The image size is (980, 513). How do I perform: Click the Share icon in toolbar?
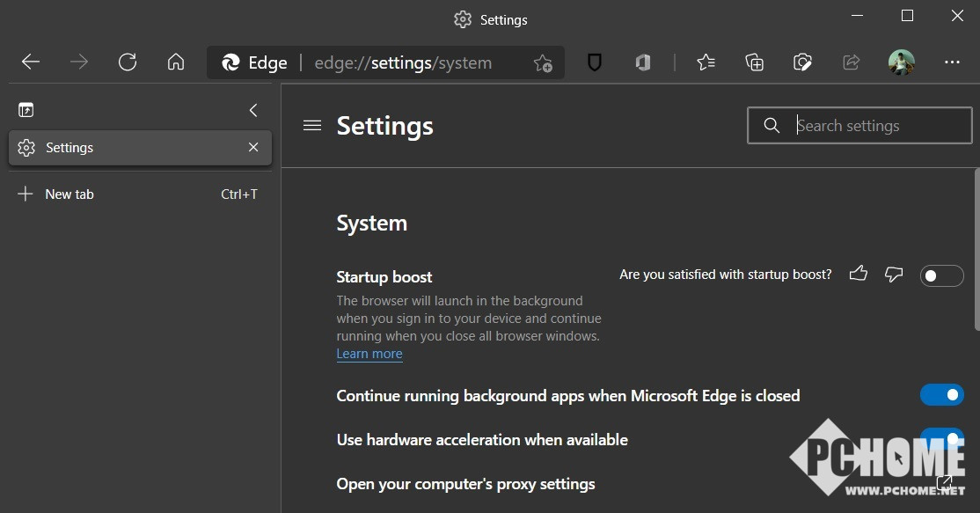(851, 62)
